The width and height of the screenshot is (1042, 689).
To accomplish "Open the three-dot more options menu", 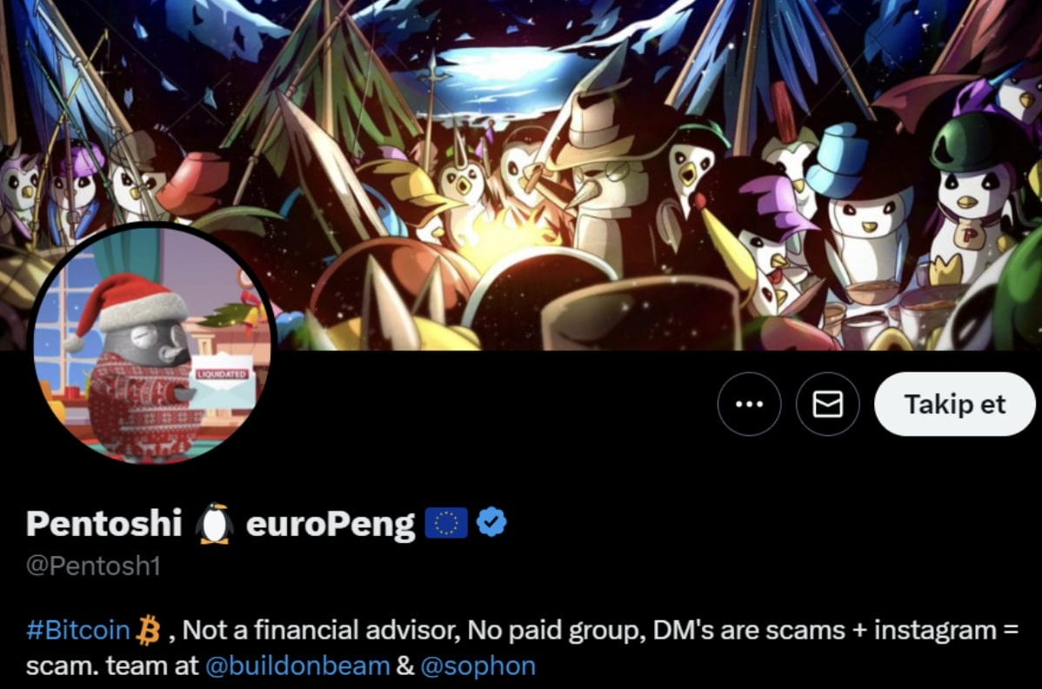I will point(749,404).
